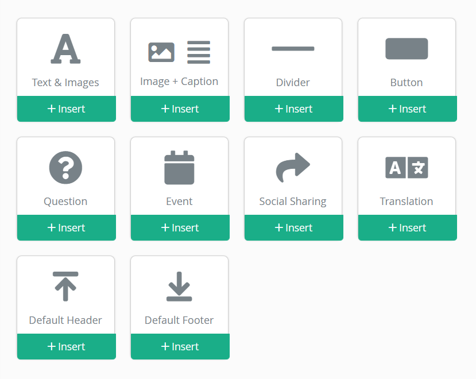This screenshot has width=476, height=379.
Task: Select the Image + Caption block icon
Action: point(179,52)
